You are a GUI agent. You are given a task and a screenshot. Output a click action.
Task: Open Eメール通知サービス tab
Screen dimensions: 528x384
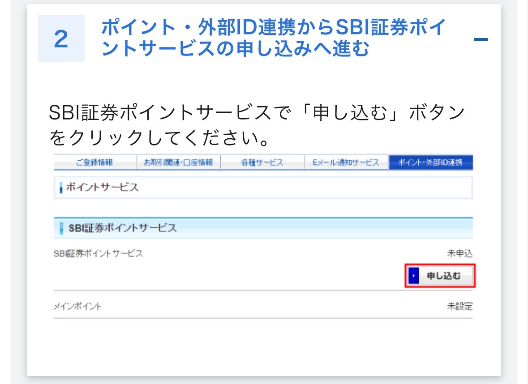click(x=346, y=162)
